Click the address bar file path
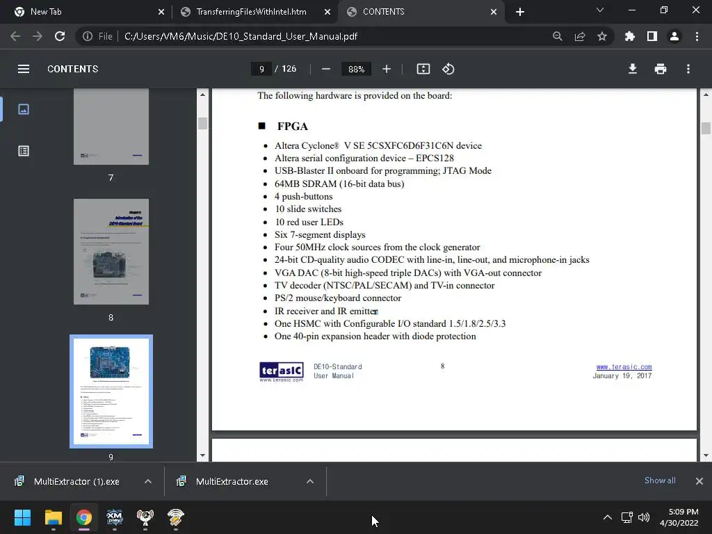The height and width of the screenshot is (534, 712). [241, 36]
